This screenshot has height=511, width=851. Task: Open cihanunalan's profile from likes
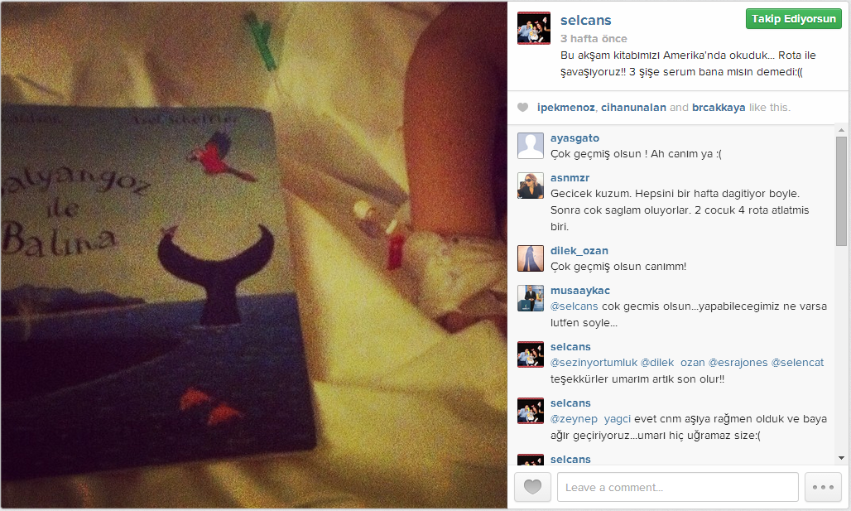[633, 108]
